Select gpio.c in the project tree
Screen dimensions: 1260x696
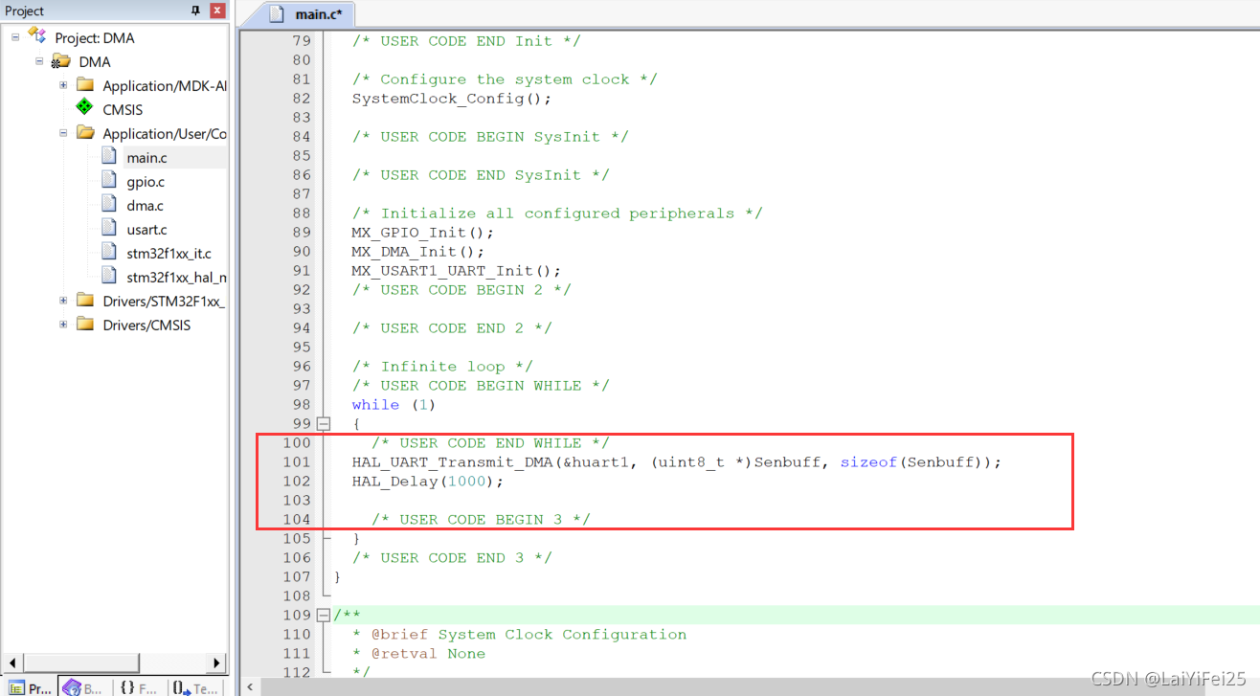[x=146, y=181]
